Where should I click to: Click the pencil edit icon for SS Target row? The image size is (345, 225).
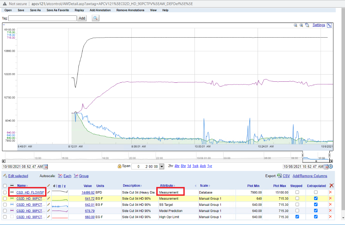48,205
